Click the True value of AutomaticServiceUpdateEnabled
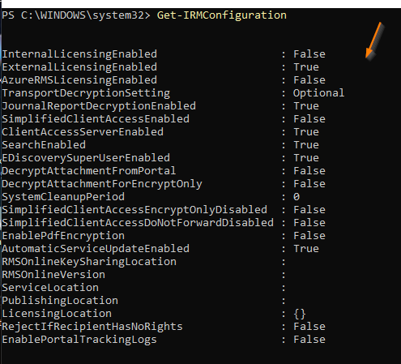 [x=306, y=249]
